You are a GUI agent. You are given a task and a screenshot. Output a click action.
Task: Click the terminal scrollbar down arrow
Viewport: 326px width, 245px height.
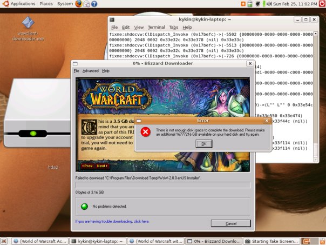click(316, 160)
